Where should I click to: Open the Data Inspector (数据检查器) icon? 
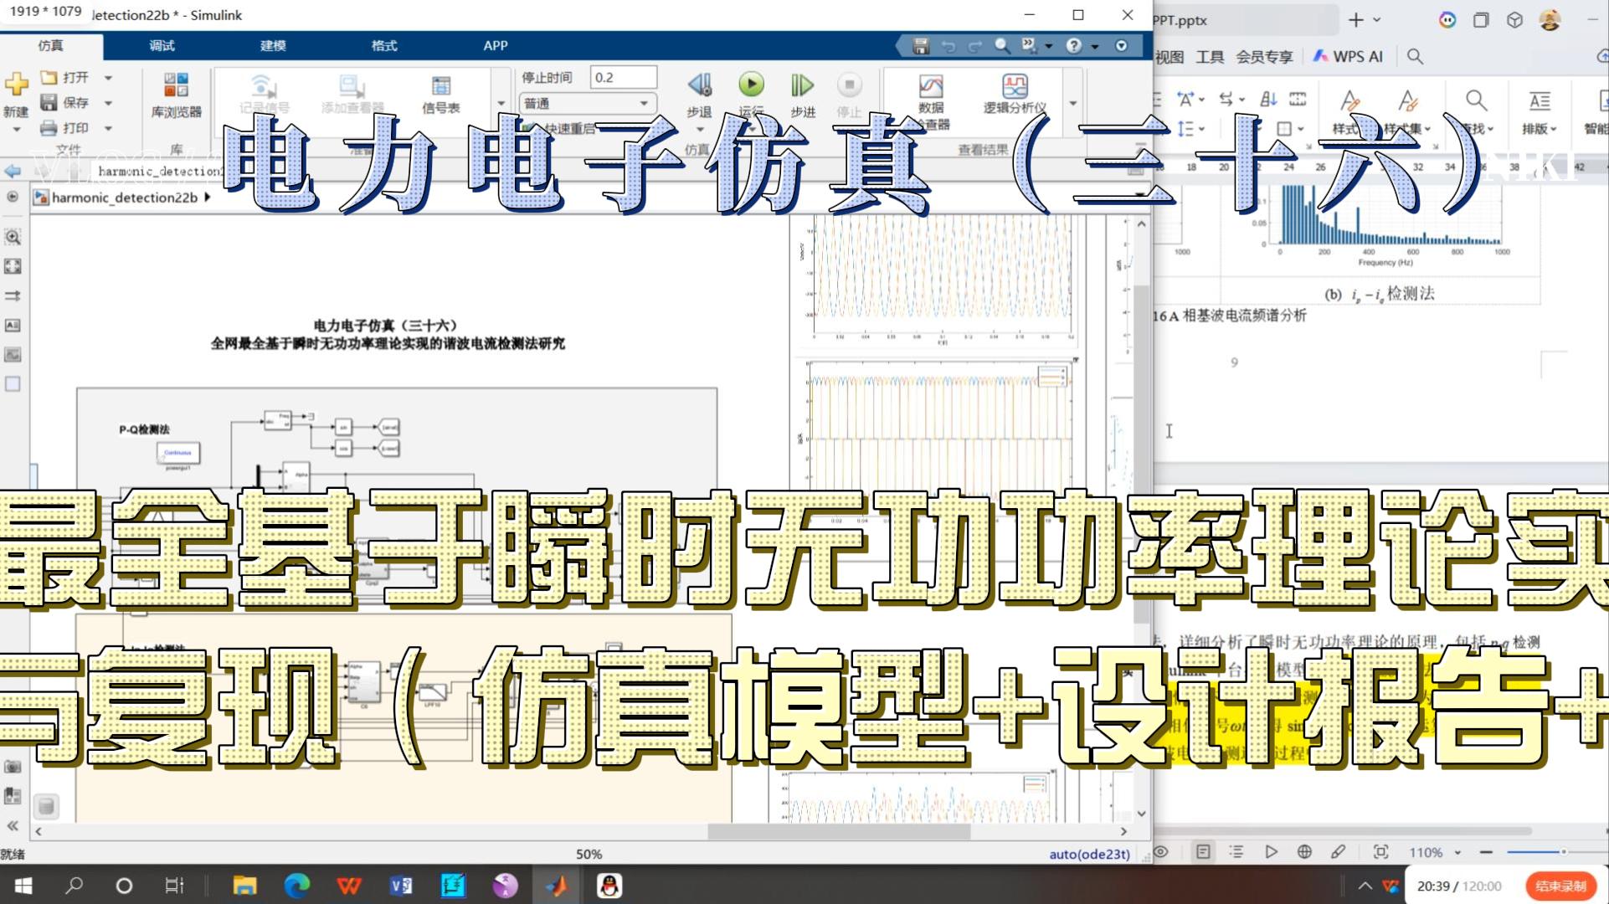pos(931,86)
